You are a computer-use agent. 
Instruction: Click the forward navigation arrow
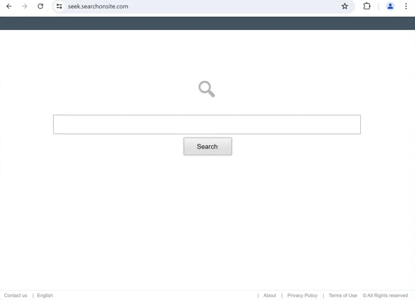[x=25, y=6]
